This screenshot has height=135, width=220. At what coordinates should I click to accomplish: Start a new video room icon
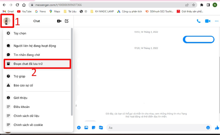click(x=59, y=21)
